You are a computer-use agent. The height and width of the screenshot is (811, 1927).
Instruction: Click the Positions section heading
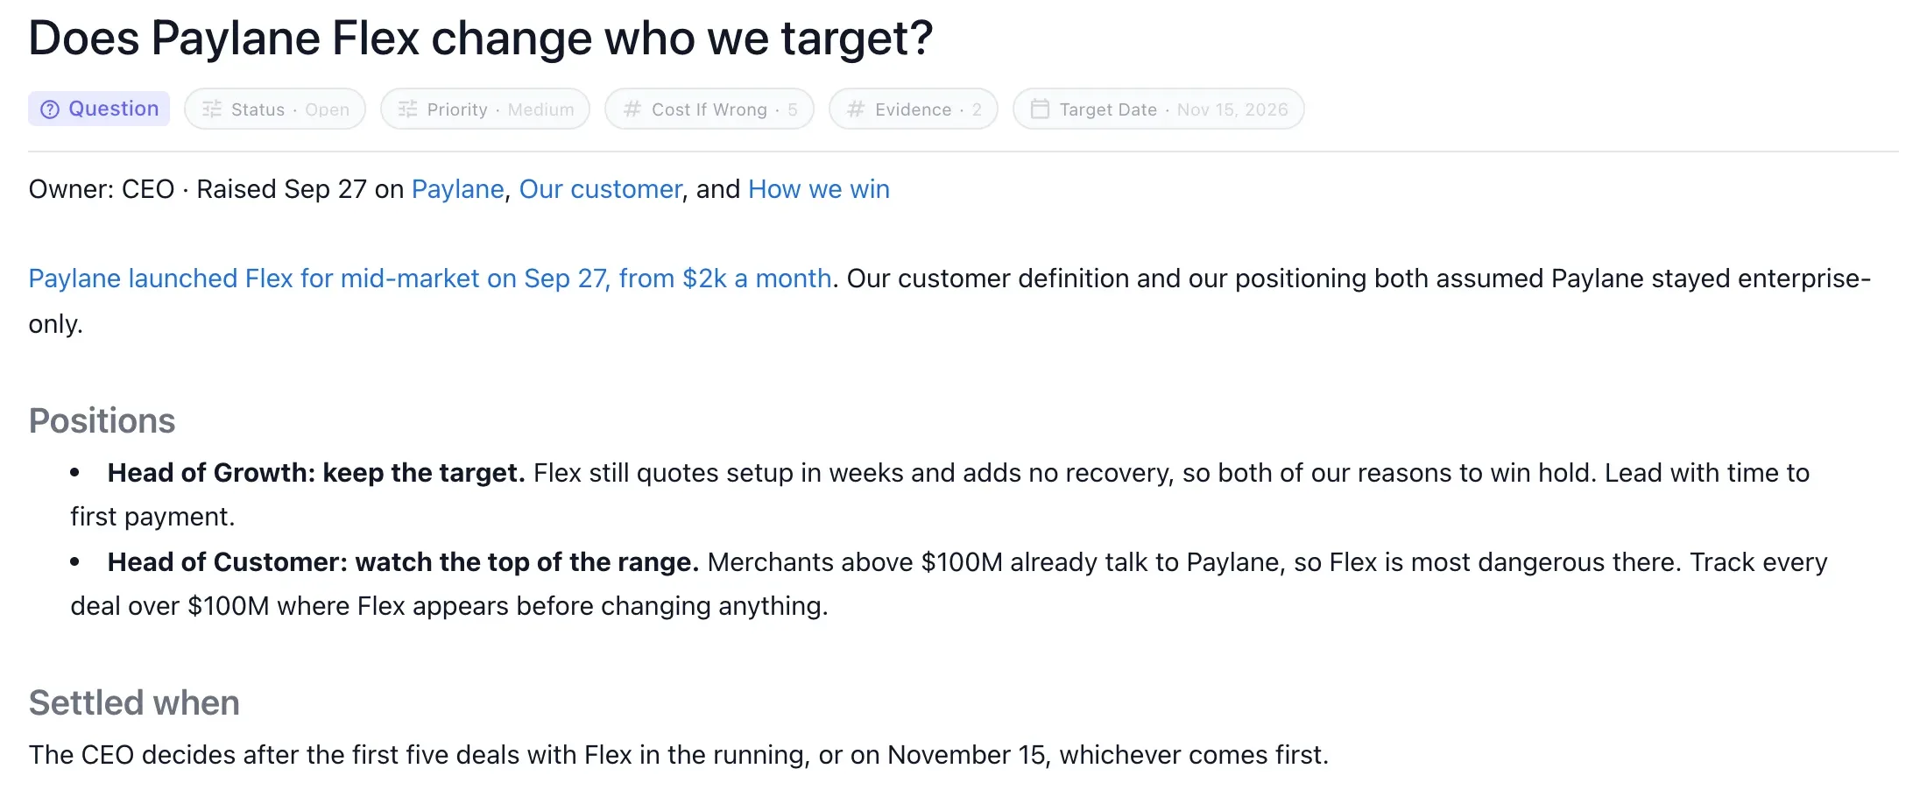click(102, 421)
